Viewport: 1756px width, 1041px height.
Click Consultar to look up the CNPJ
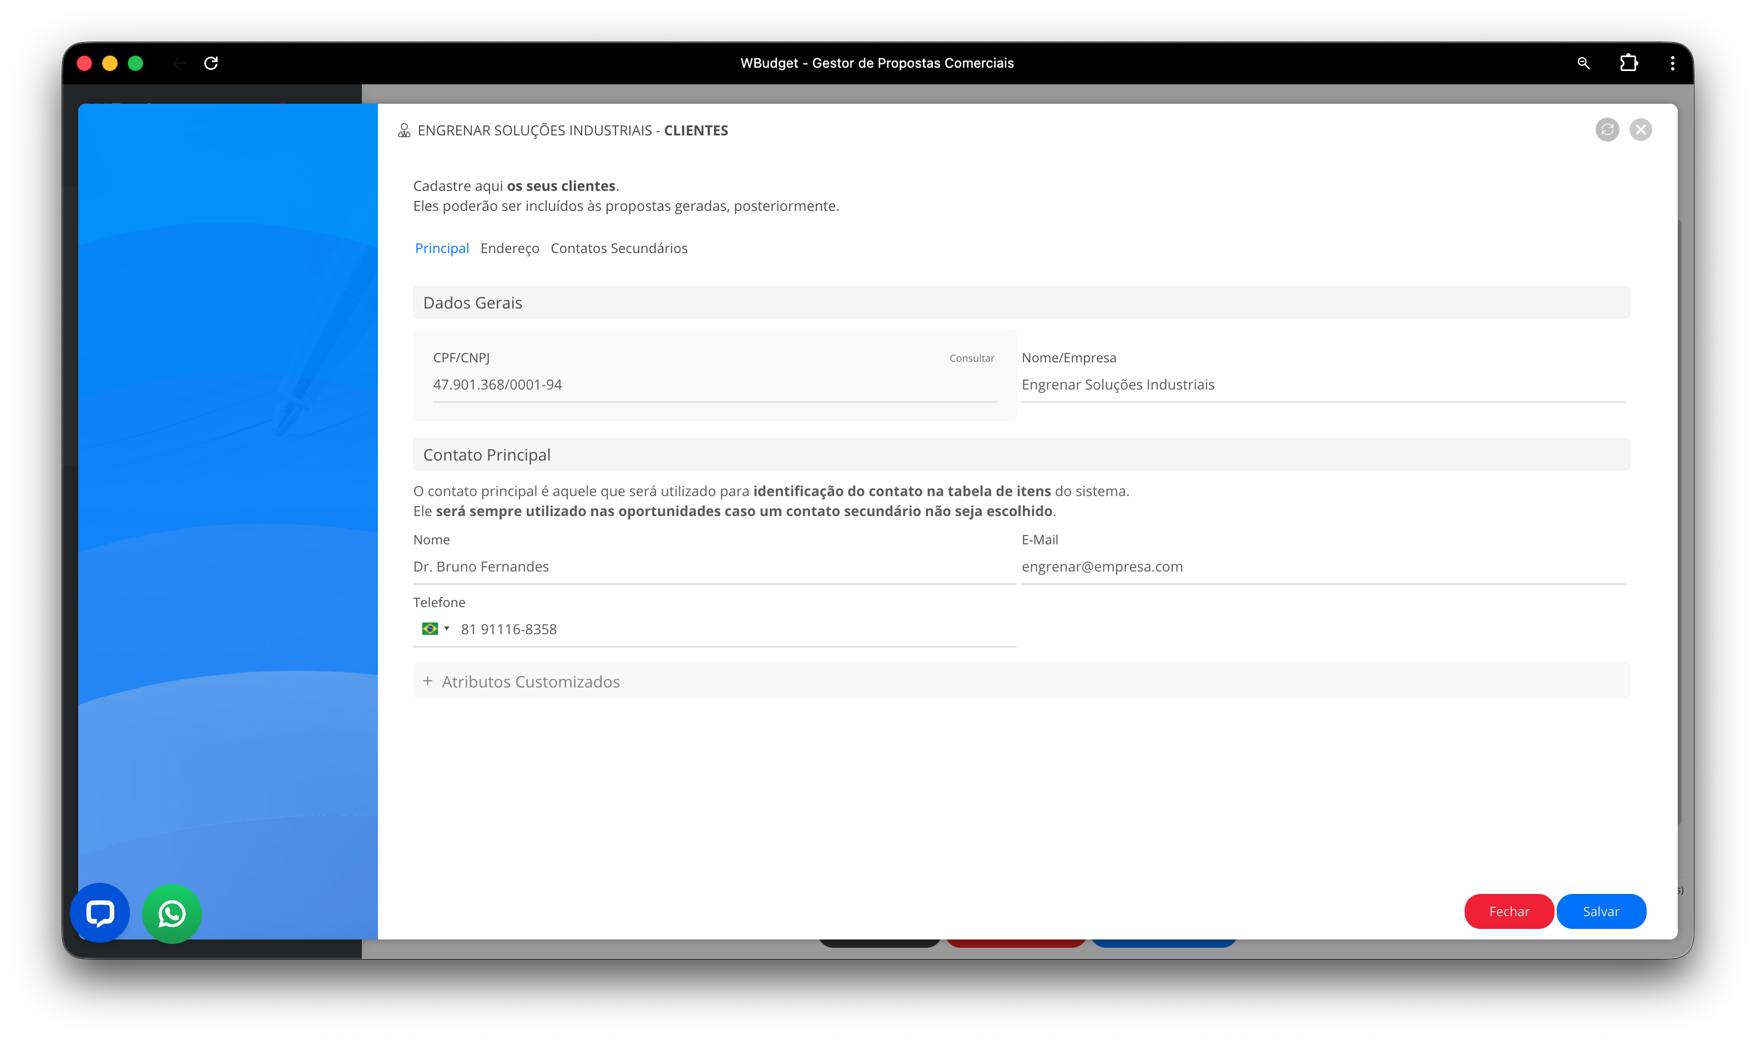[972, 357]
